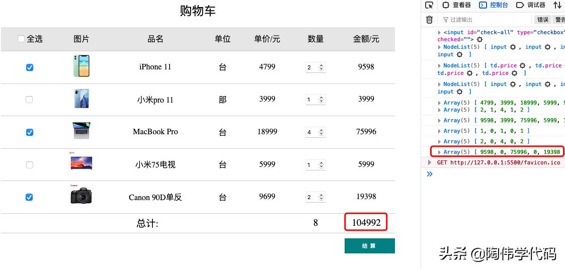Viewport: 565px width, 269px height.
Task: Click the 金额/元 column header
Action: [366, 39]
